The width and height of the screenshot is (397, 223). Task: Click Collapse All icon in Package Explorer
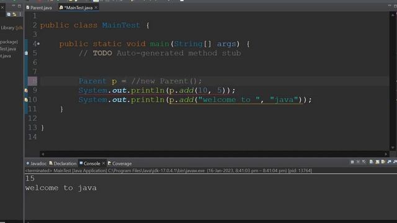tap(9, 14)
